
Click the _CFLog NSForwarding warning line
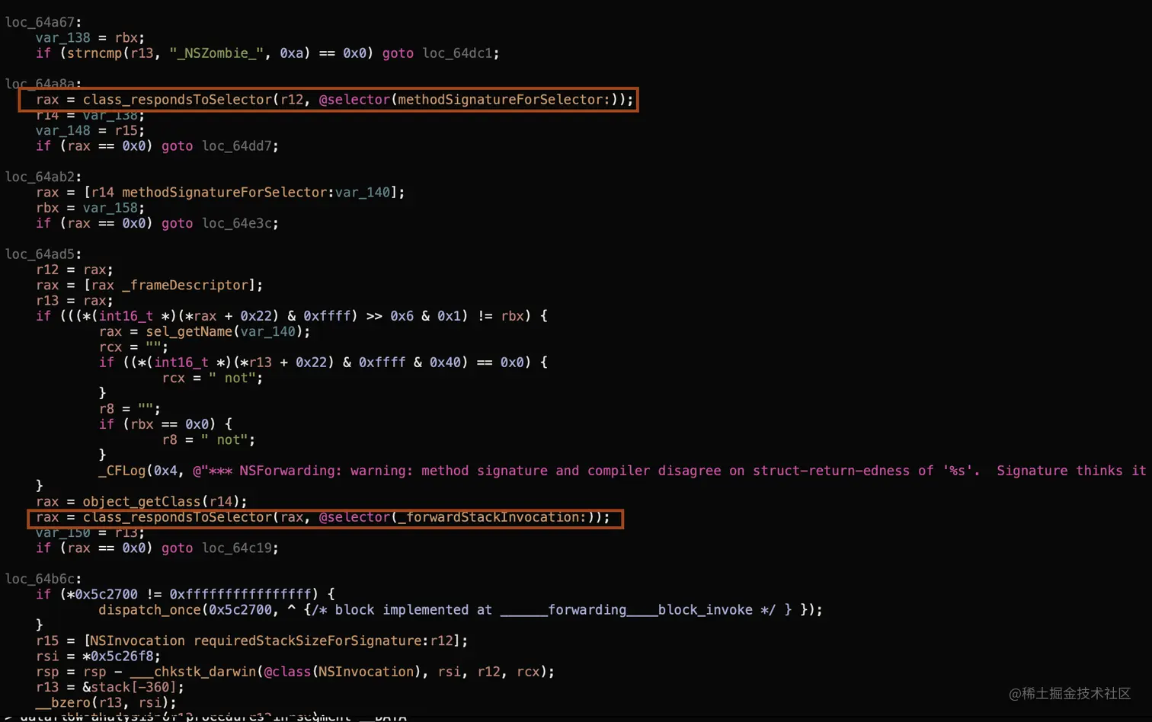click(x=622, y=471)
